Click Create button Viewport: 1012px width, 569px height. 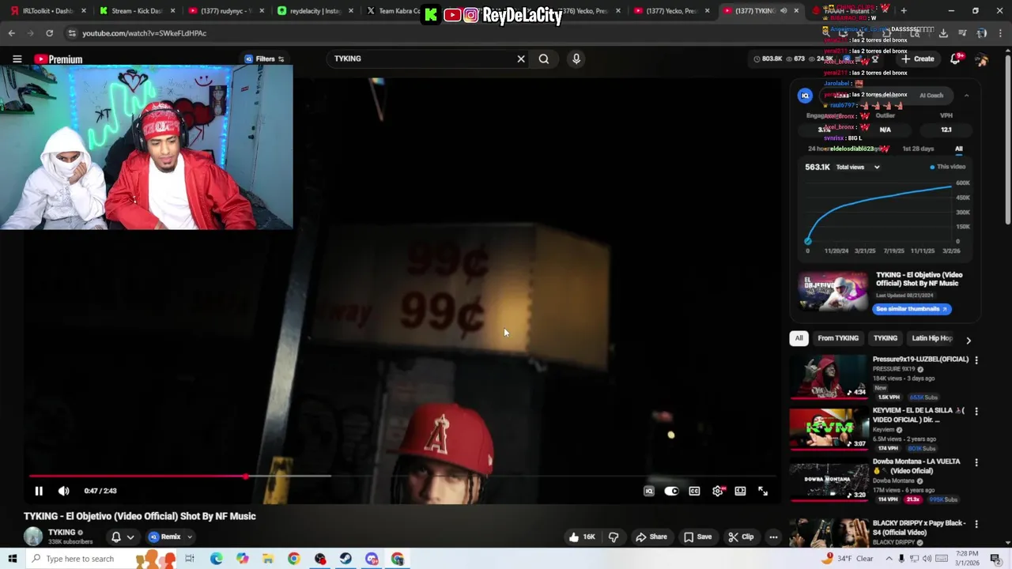point(917,59)
